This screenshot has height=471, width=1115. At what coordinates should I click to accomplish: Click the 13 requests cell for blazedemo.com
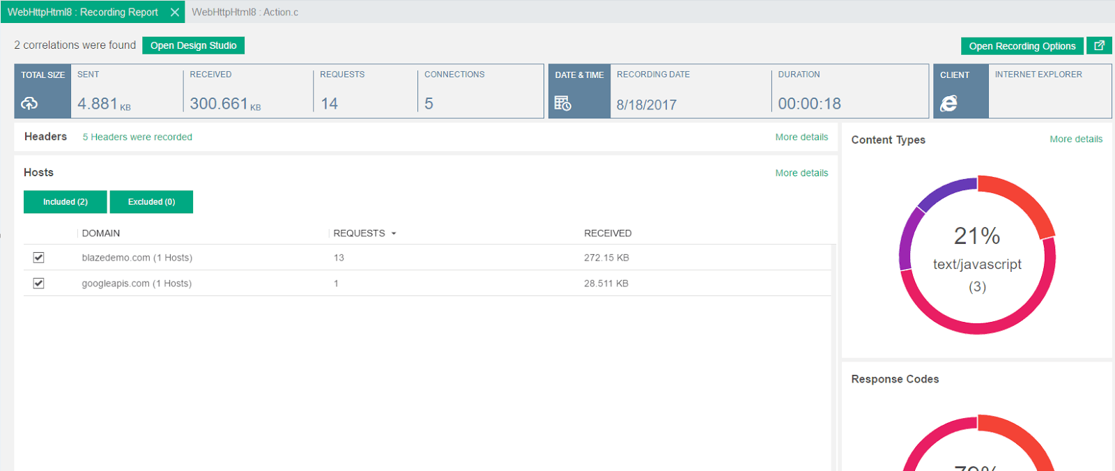pyautogui.click(x=339, y=258)
